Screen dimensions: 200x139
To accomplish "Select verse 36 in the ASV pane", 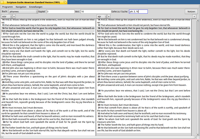I will click(x=48, y=132).
